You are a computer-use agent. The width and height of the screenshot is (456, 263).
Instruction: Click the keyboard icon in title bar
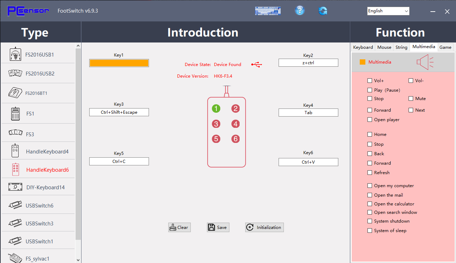[x=268, y=11]
